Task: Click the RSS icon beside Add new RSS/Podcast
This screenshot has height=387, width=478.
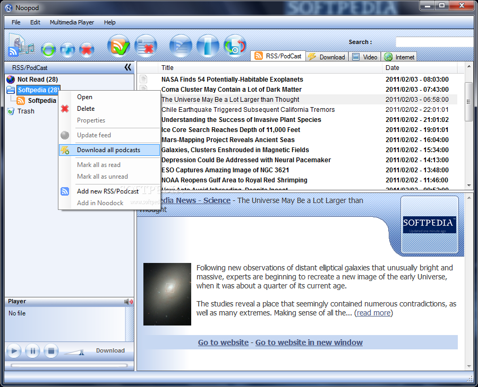Action: coord(65,191)
